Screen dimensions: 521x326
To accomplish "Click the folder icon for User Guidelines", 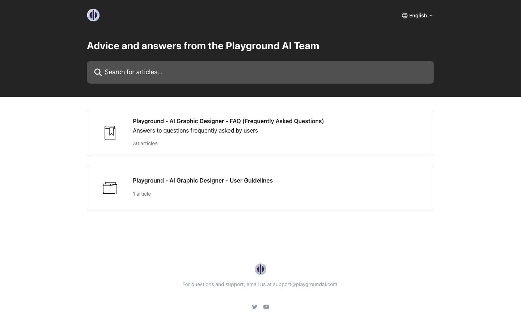I will (x=110, y=188).
